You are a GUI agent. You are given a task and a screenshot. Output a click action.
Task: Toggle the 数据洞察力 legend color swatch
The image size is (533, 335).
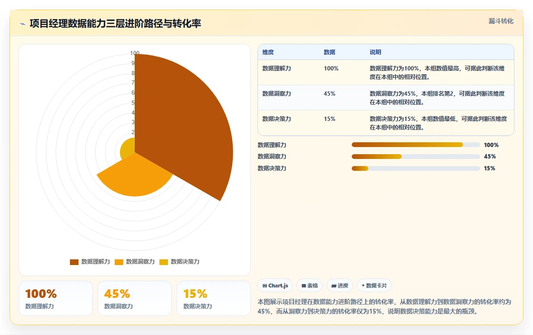point(119,262)
